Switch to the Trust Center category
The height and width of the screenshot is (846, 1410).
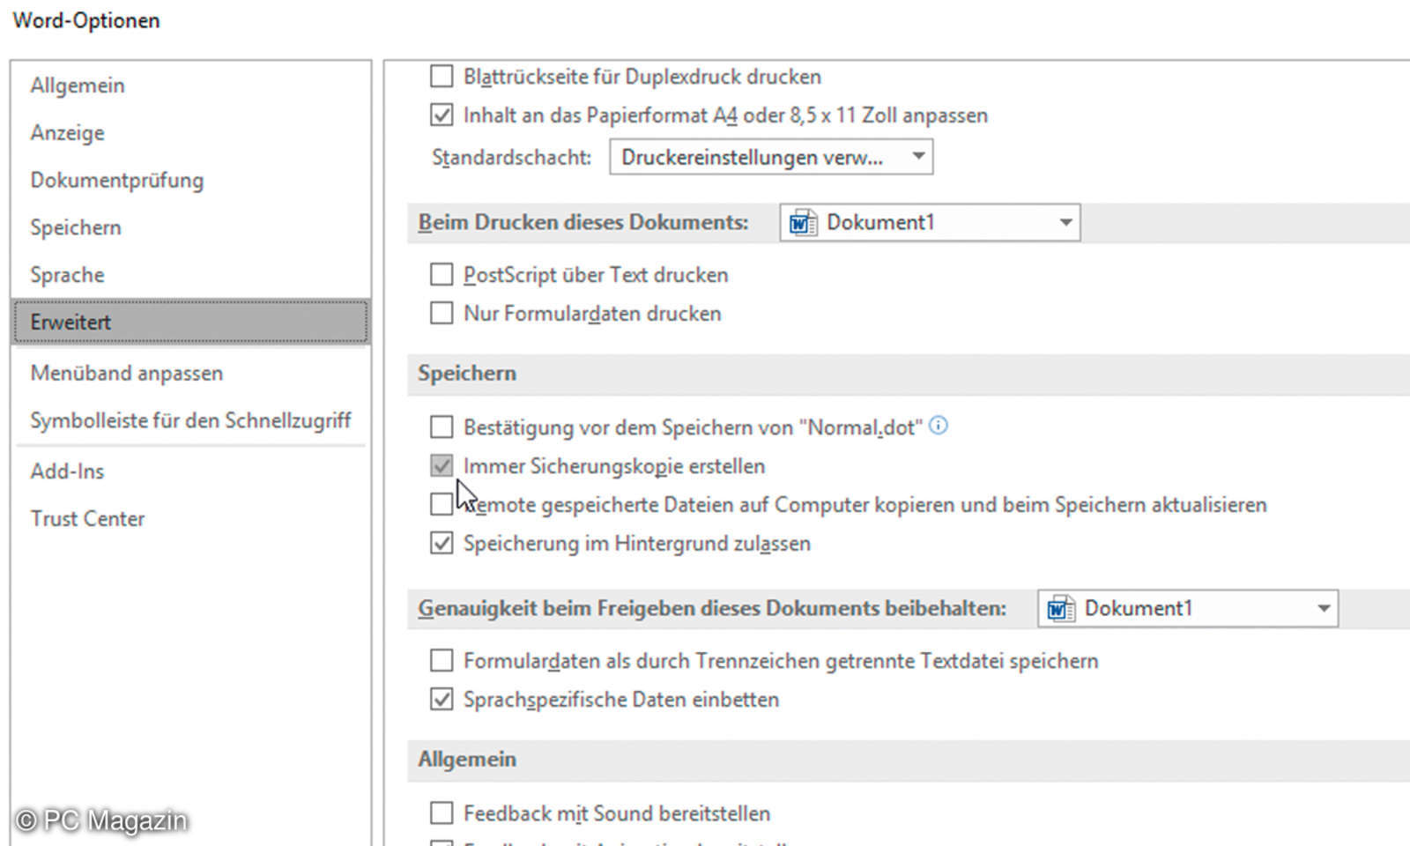coord(87,518)
